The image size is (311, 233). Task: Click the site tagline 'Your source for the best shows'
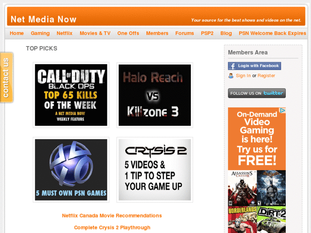(x=246, y=20)
